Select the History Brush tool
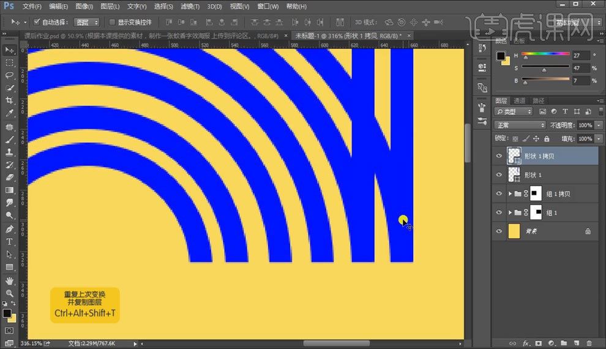 coord(9,165)
